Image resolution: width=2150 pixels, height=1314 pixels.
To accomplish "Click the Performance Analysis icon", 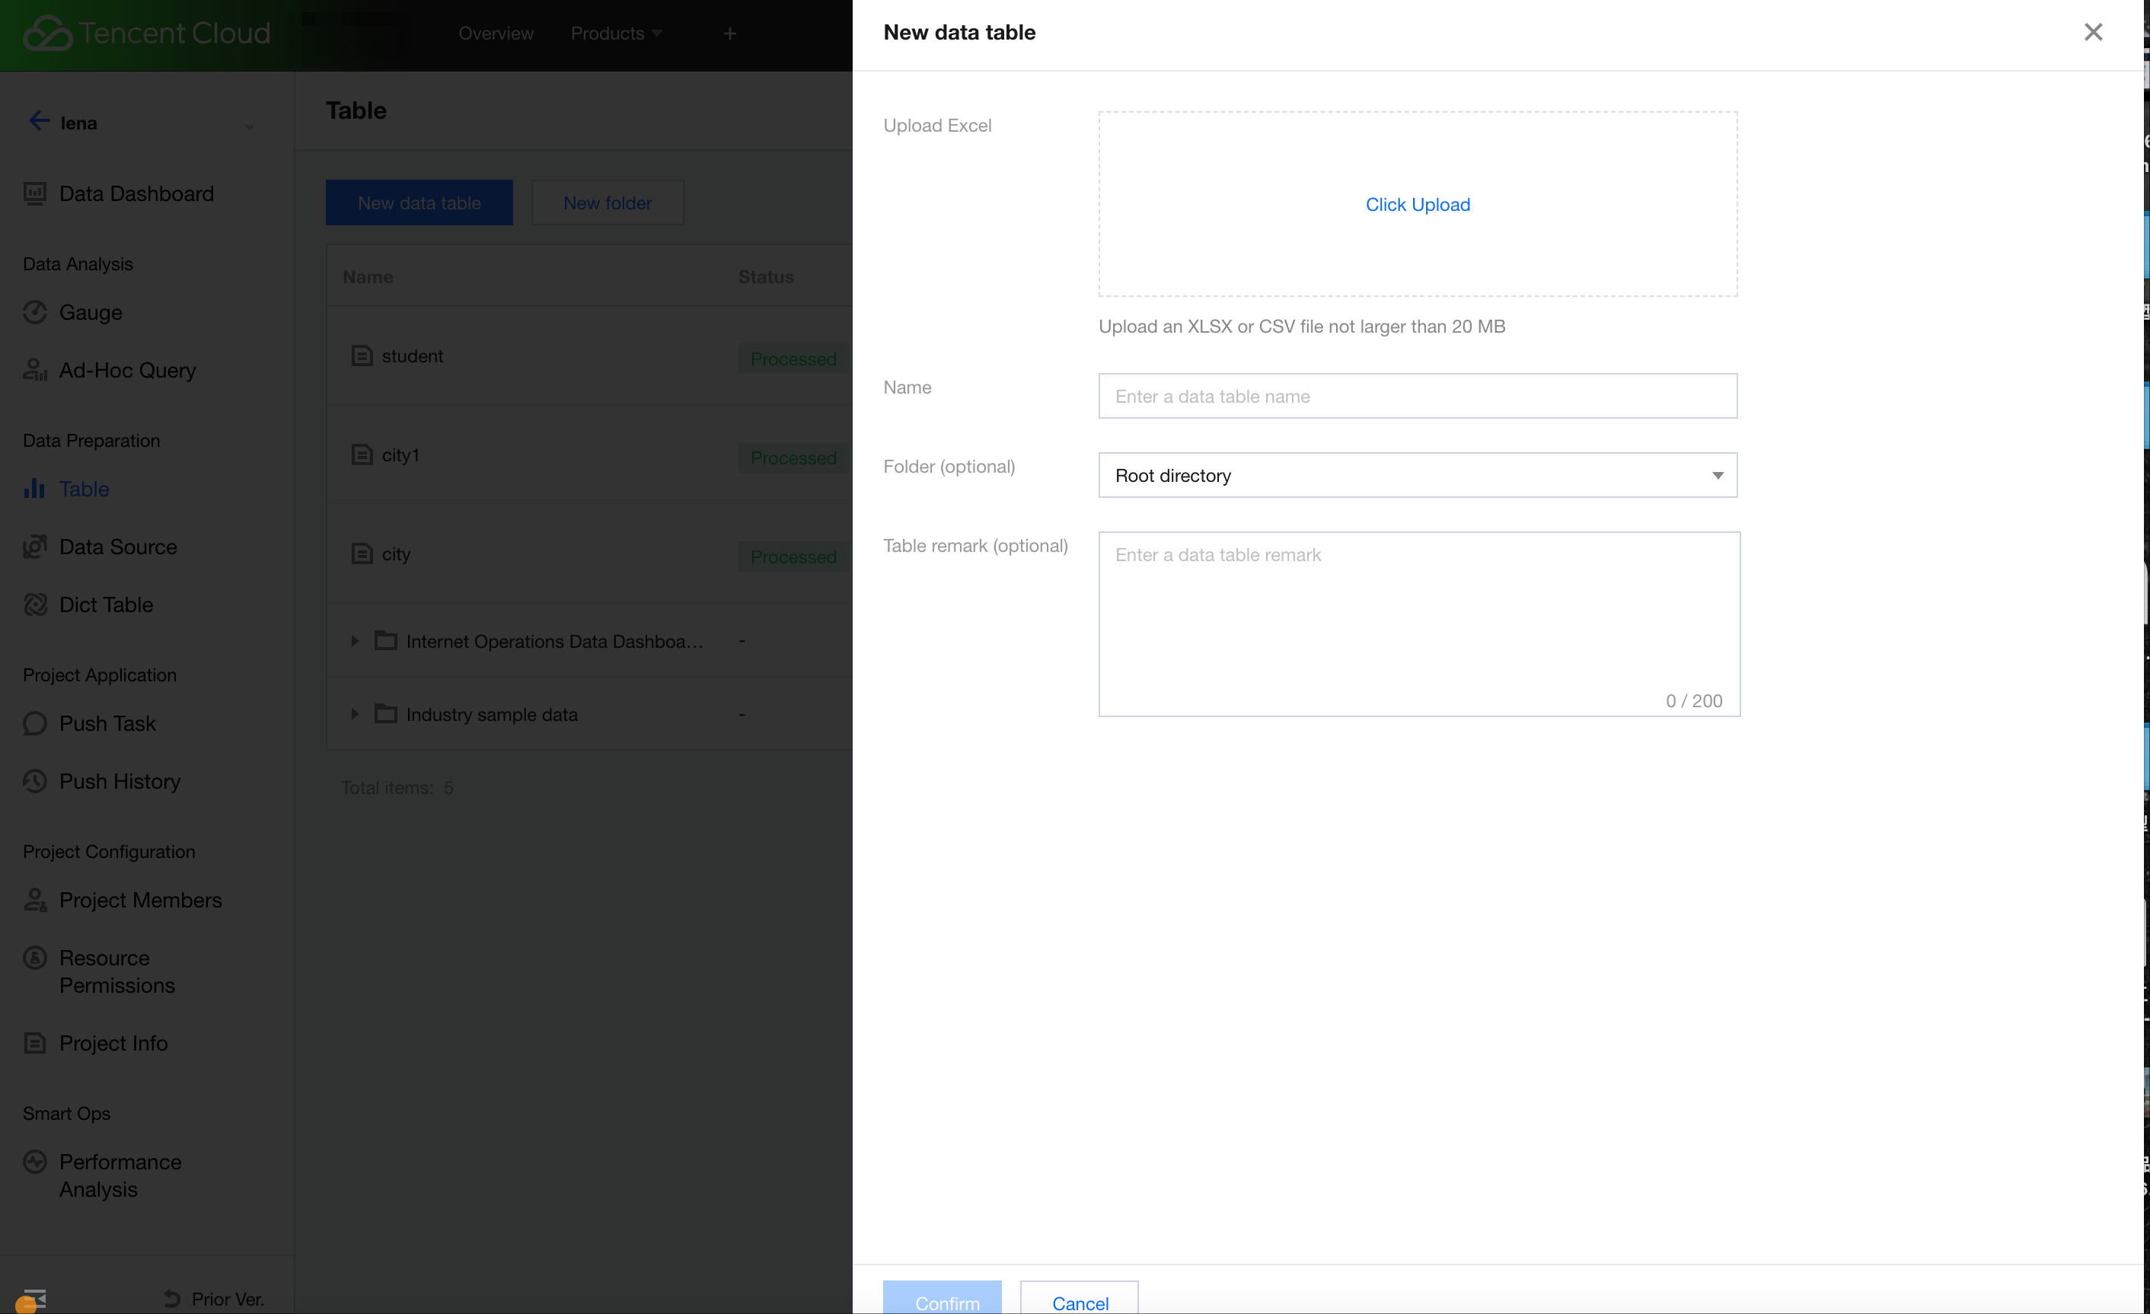I will coord(35,1163).
